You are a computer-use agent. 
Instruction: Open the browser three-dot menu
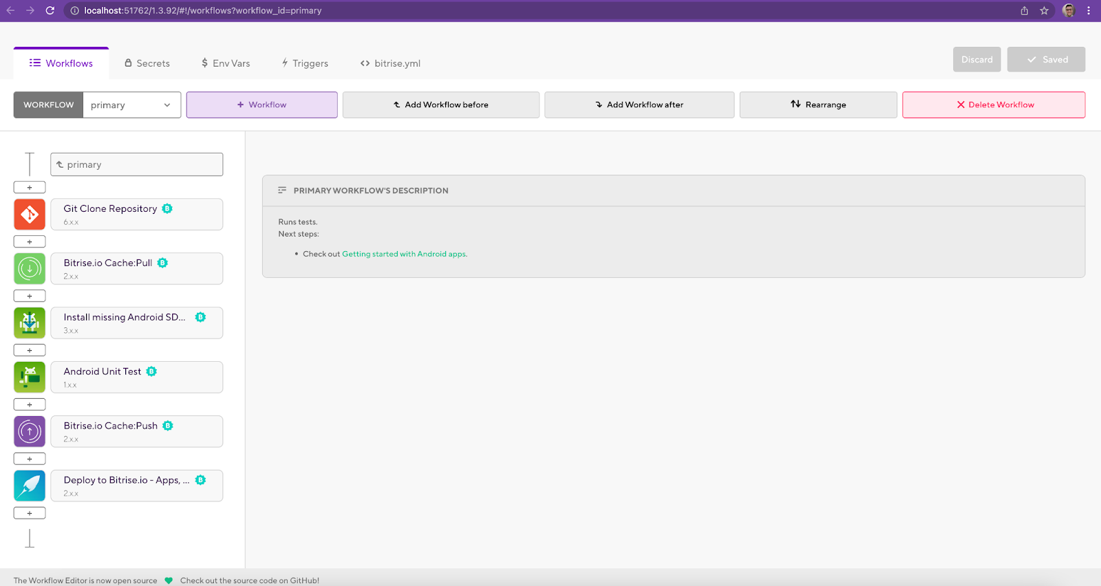pyautogui.click(x=1089, y=10)
